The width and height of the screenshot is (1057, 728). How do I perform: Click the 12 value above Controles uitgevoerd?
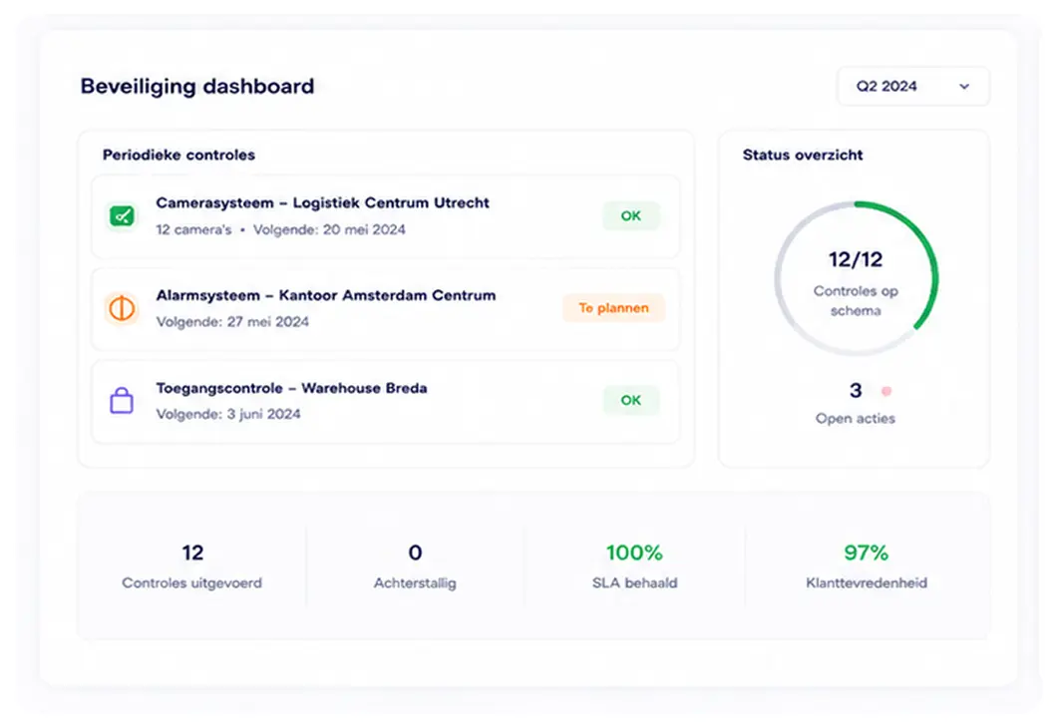[192, 552]
